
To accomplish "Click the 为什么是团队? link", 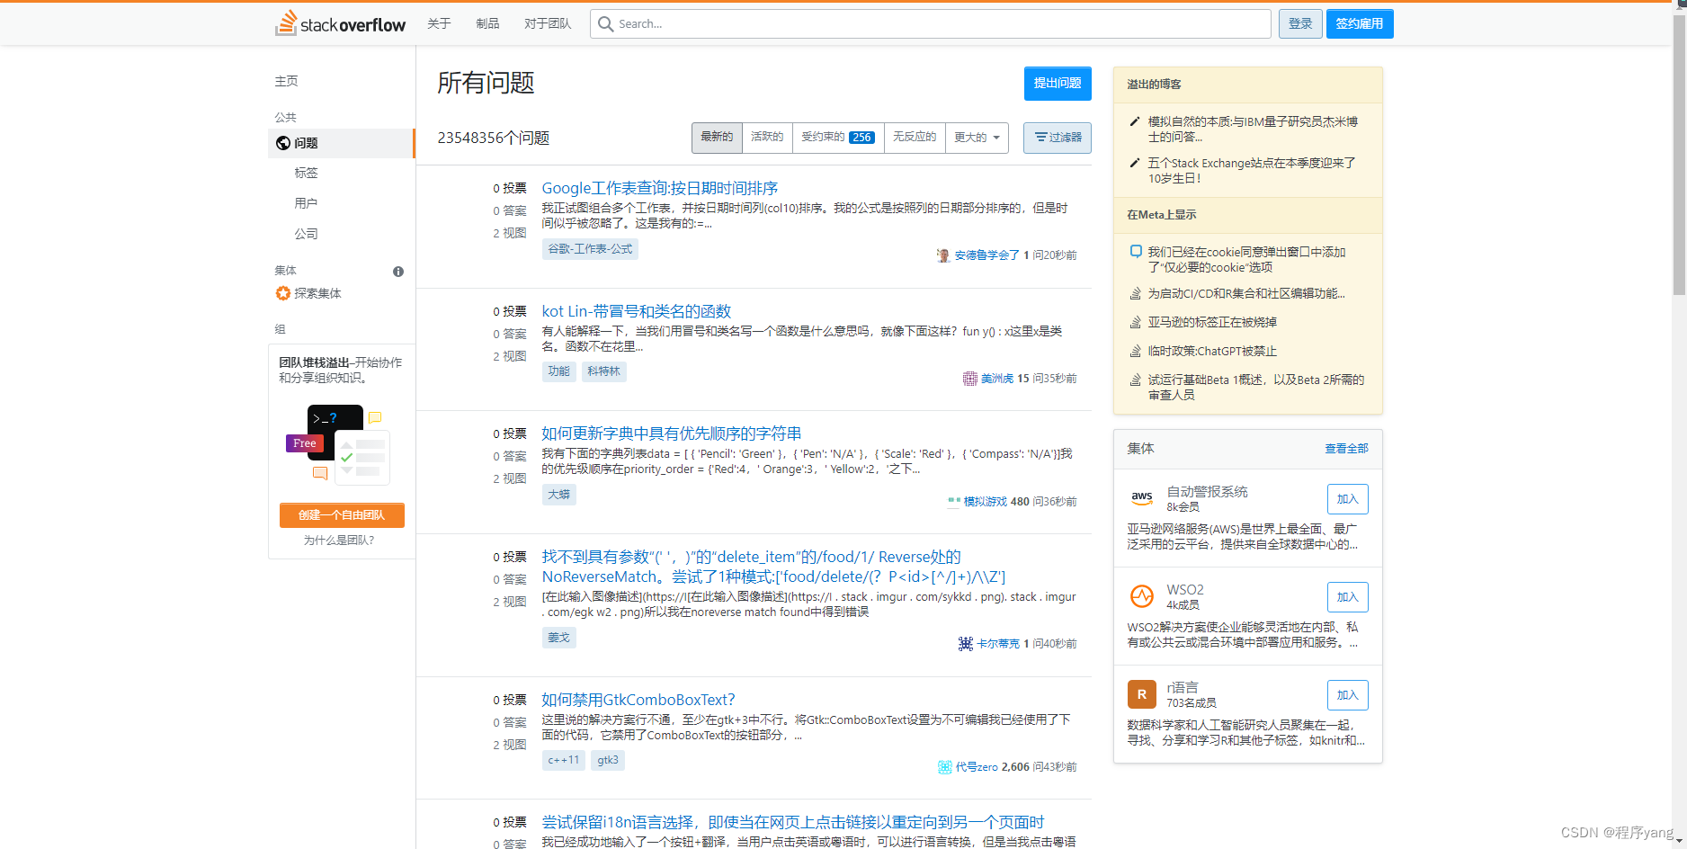I will click(339, 541).
